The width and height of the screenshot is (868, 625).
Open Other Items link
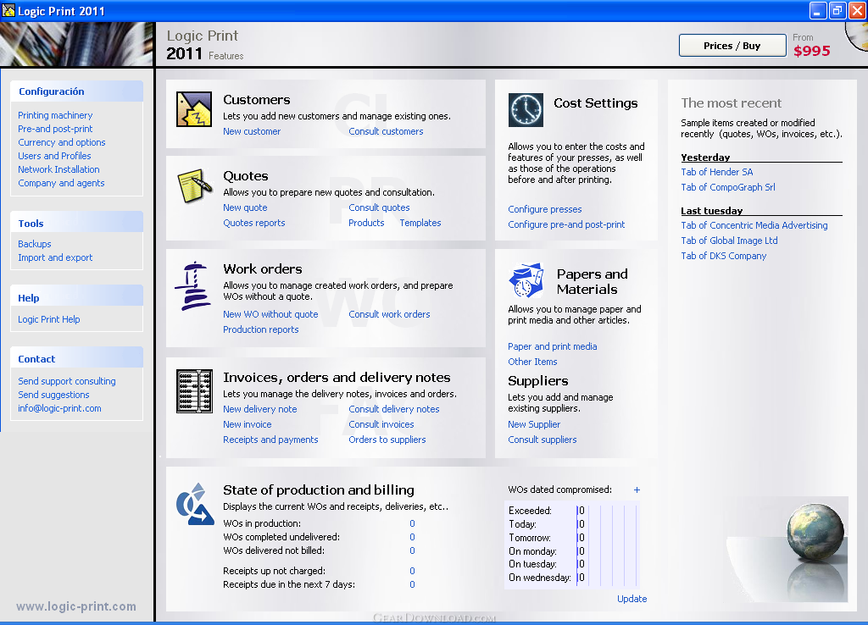[532, 362]
